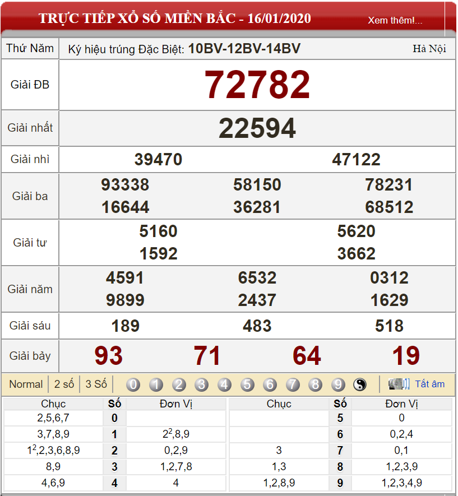458x496 pixels.
Task: Click the Giải ba row label
Action: click(x=30, y=196)
